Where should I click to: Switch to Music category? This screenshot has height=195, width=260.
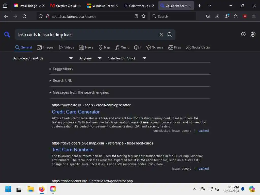pyautogui.click(x=122, y=47)
